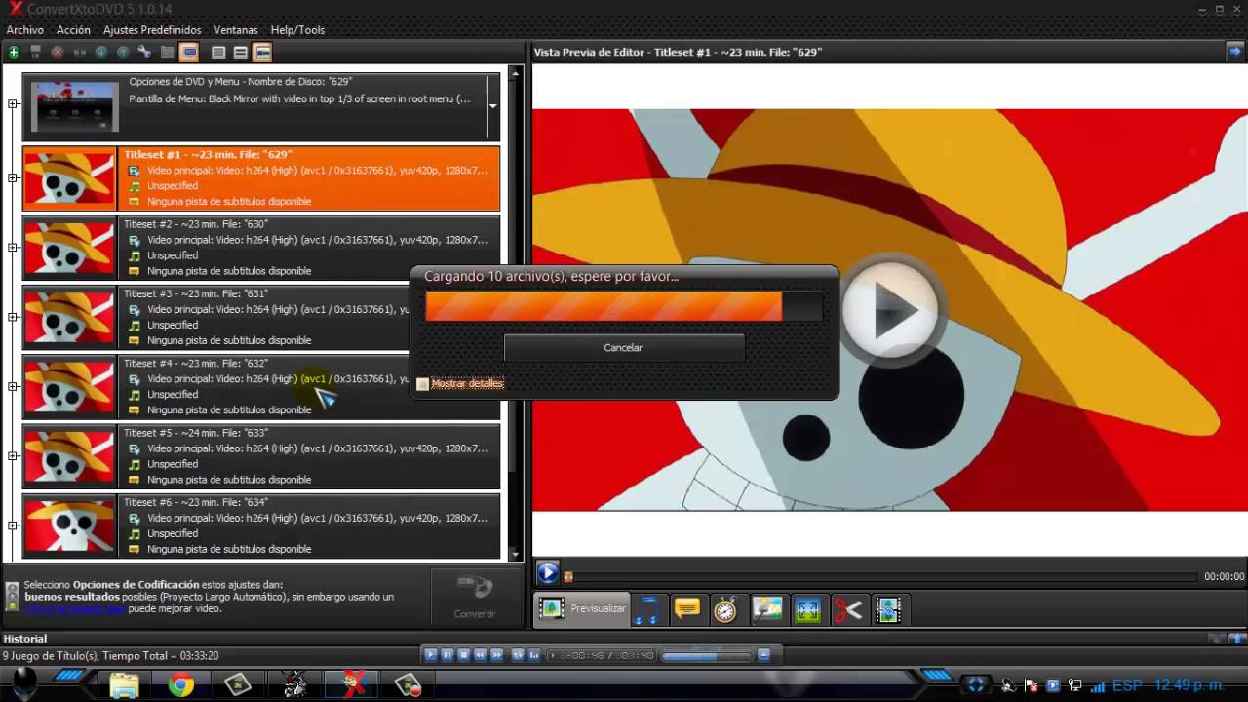Viewport: 1248px width, 702px height.
Task: Click the ESP language indicator
Action: (1127, 685)
